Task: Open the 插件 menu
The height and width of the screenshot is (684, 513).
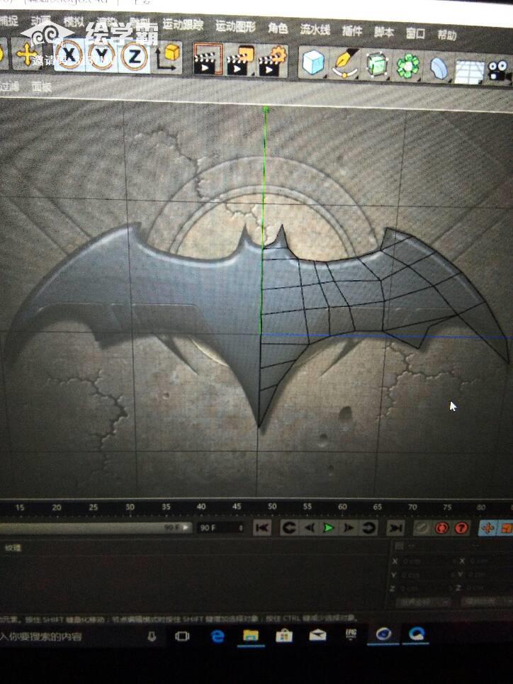Action: pos(352,31)
